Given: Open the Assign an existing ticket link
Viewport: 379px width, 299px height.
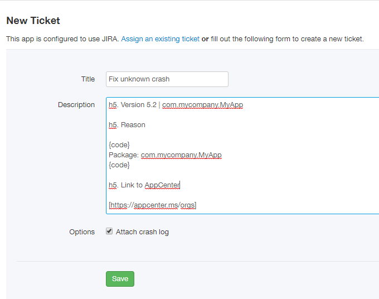Looking at the screenshot, I should [x=161, y=39].
